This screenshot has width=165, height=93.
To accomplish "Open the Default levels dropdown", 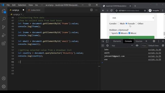I will click(x=153, y=45).
